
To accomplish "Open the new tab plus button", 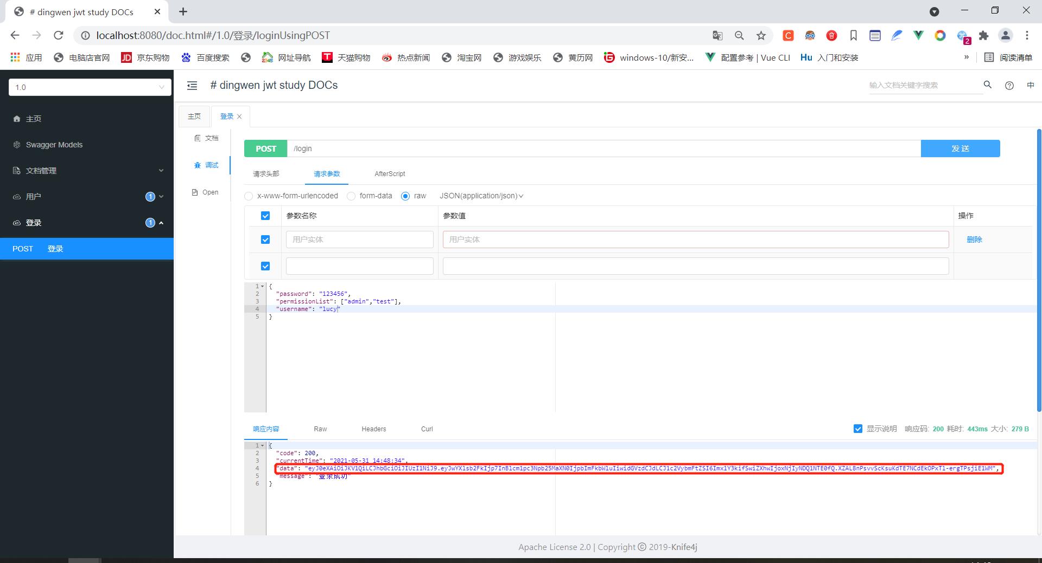I will click(x=183, y=11).
